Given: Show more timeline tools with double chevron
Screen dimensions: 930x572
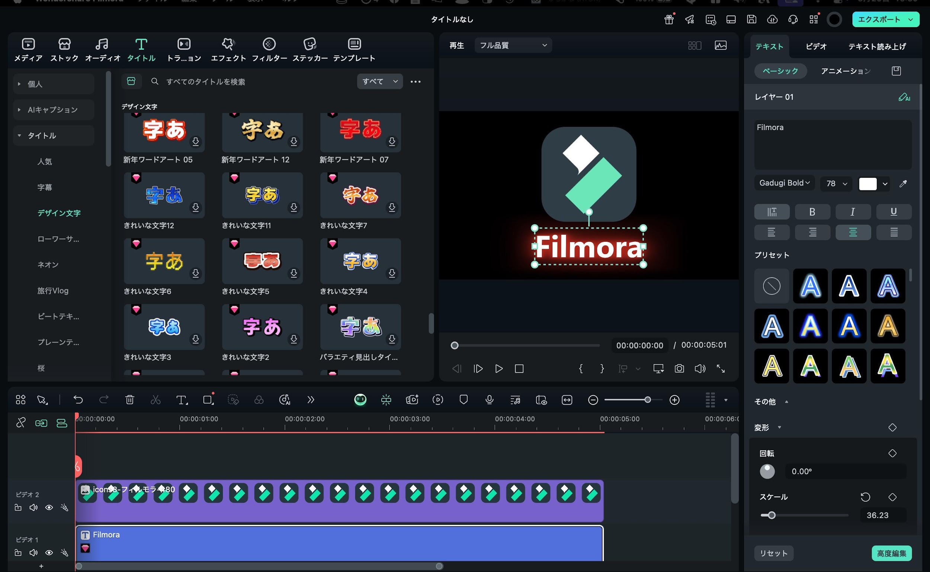Looking at the screenshot, I should coord(311,399).
